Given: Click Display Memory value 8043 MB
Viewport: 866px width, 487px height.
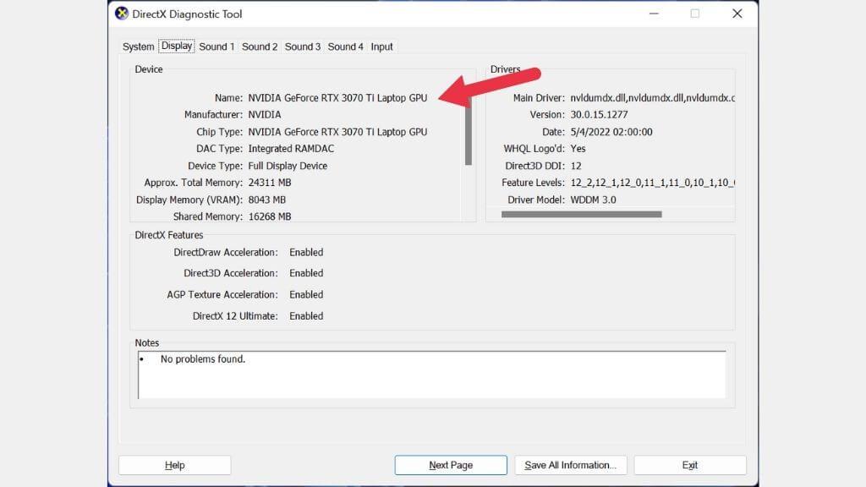Looking at the screenshot, I should [x=266, y=200].
